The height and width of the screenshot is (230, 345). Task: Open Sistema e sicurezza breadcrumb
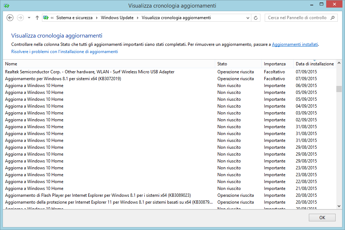tap(74, 18)
